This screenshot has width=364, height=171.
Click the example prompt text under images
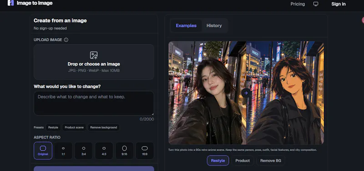[x=243, y=150]
